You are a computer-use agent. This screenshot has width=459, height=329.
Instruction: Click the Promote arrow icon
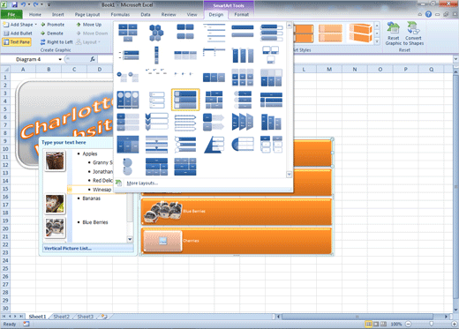click(43, 25)
